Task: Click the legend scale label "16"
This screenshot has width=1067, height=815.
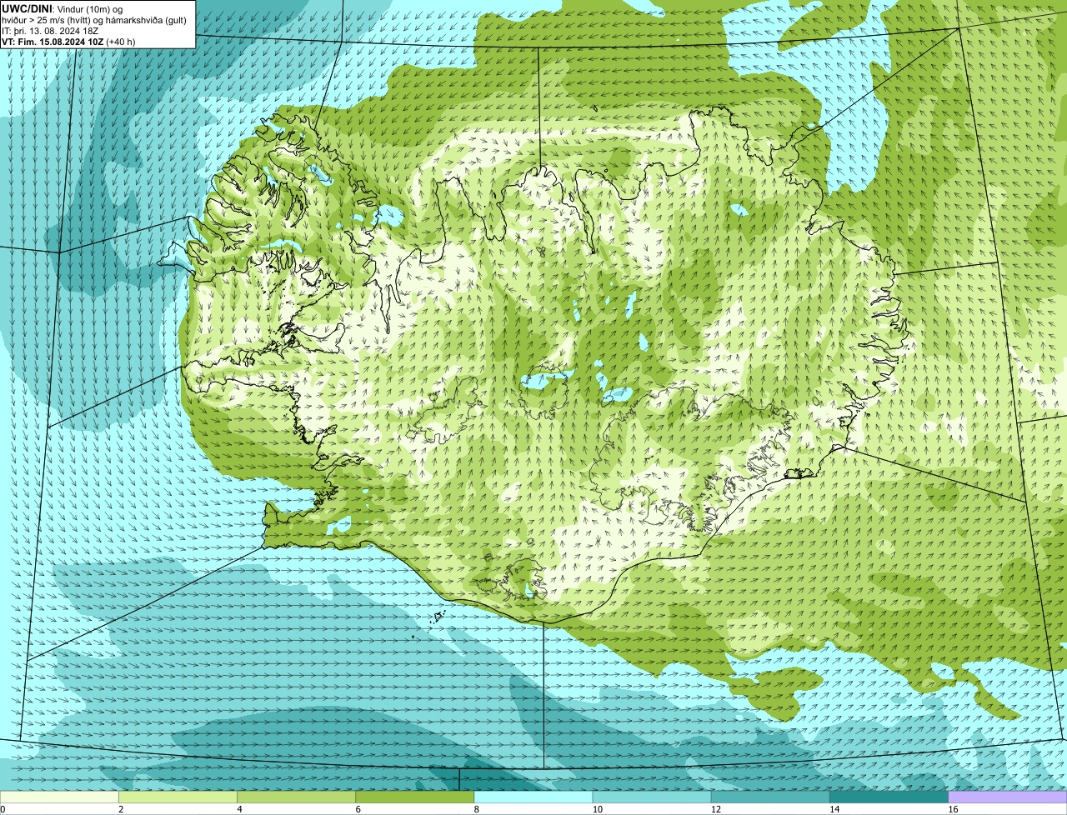Action: [x=954, y=809]
